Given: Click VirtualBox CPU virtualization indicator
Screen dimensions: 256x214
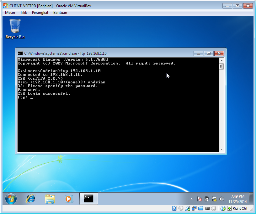Looking at the screenshot, I should point(214,208).
